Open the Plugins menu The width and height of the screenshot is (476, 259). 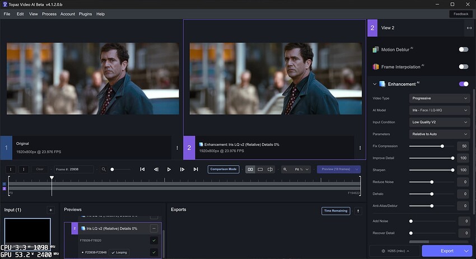pyautogui.click(x=85, y=13)
